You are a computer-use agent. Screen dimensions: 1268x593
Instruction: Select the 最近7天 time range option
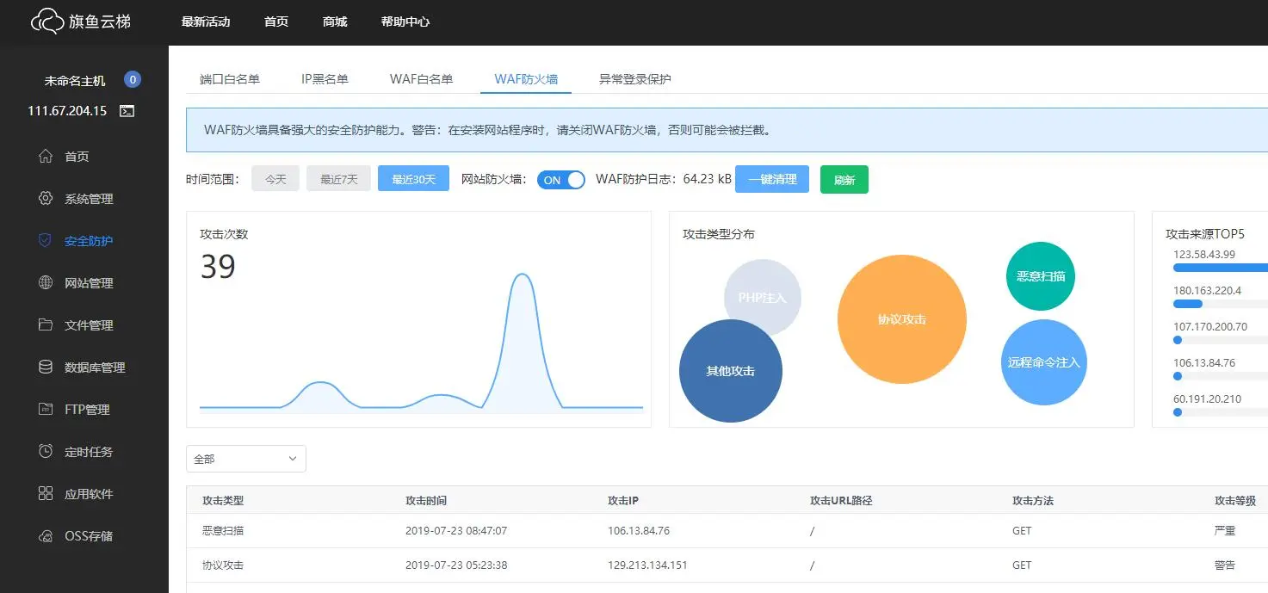point(338,179)
